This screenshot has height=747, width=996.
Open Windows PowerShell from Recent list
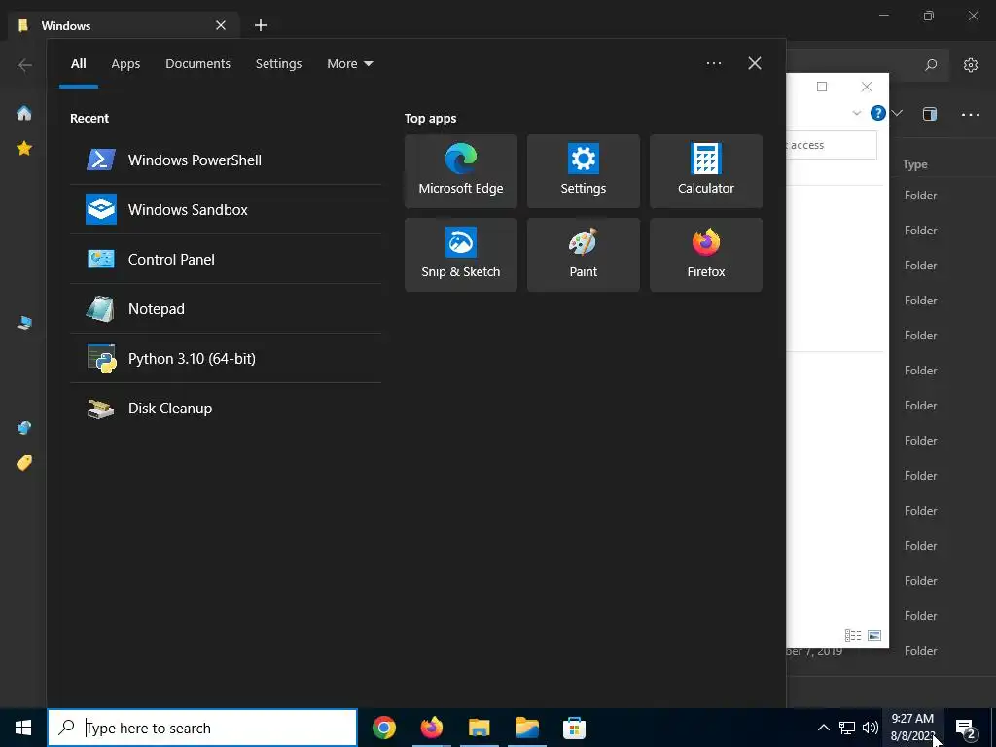pyautogui.click(x=226, y=160)
